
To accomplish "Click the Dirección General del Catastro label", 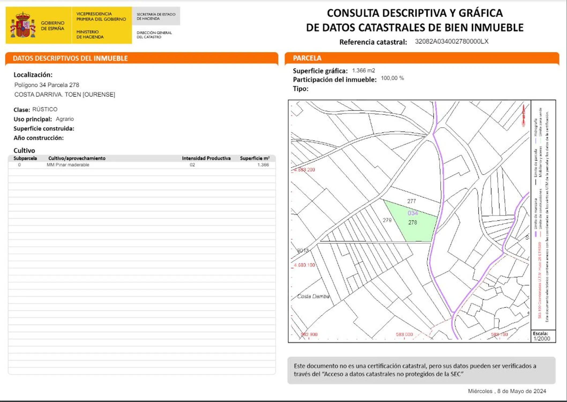I will [154, 35].
